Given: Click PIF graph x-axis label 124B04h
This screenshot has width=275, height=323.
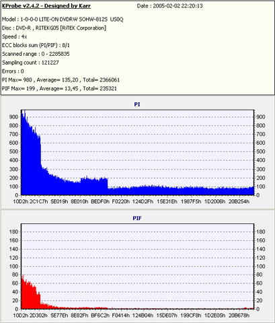Looking at the screenshot, I should click(x=143, y=316).
